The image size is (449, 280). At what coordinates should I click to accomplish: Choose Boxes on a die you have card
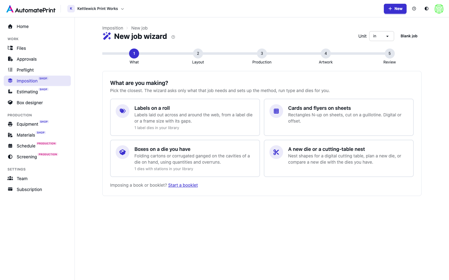coord(185,158)
